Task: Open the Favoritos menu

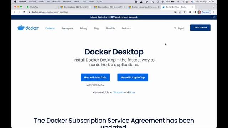Action: click(x=67, y=2)
